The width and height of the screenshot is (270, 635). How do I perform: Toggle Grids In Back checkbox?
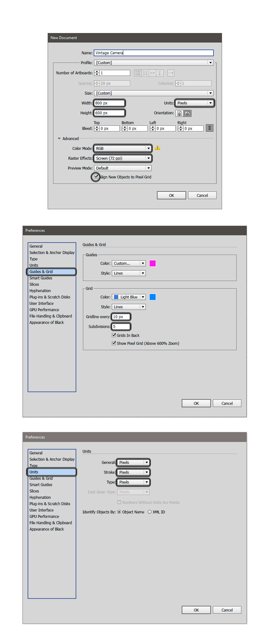pyautogui.click(x=114, y=335)
